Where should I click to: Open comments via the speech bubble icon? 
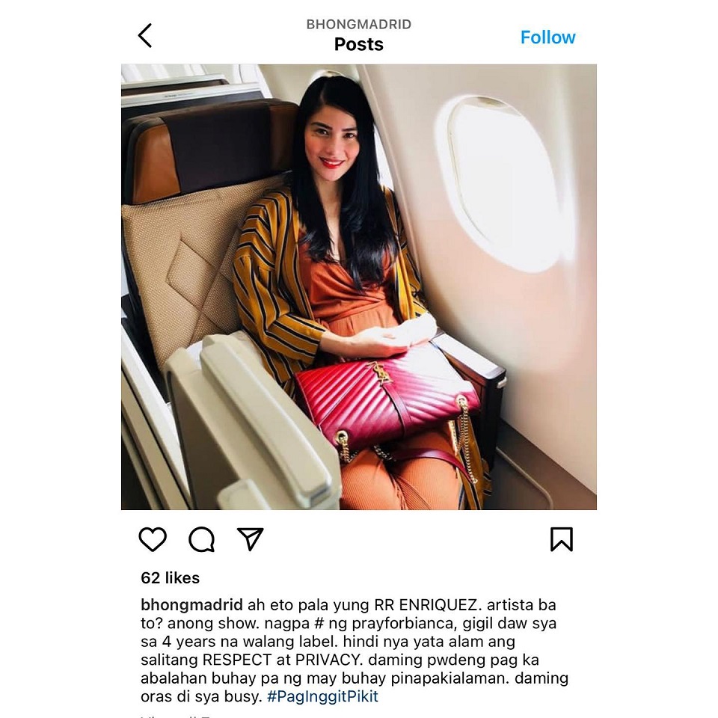click(201, 539)
